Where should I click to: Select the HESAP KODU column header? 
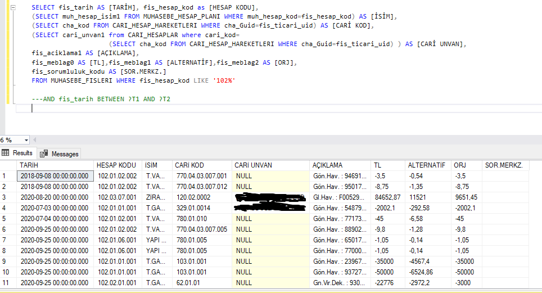pyautogui.click(x=118, y=165)
